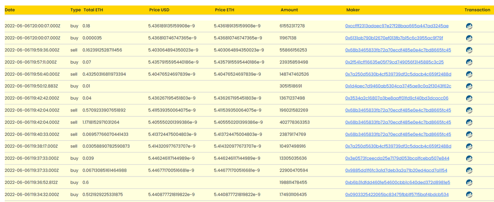Click the Date column header
Image resolution: width=494 pixels, height=202 pixels.
coord(10,10)
